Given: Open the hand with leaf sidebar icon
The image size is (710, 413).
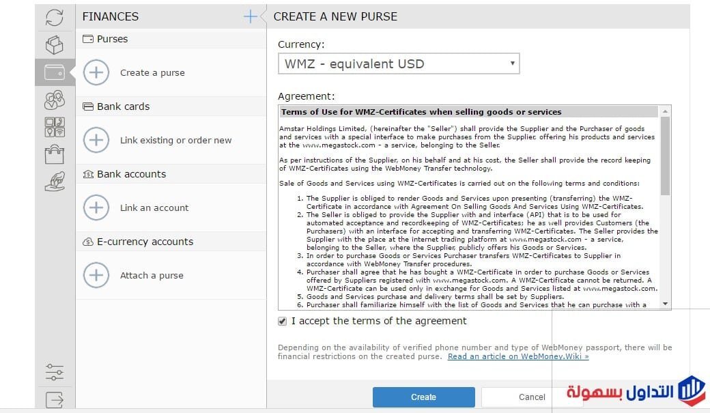Looking at the screenshot, I should pyautogui.click(x=55, y=182).
